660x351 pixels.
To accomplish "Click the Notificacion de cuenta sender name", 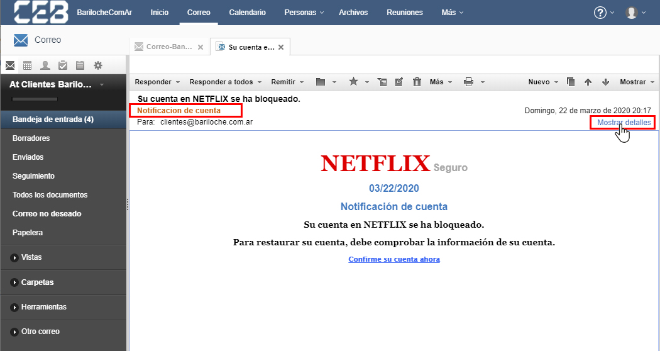I will (x=179, y=111).
